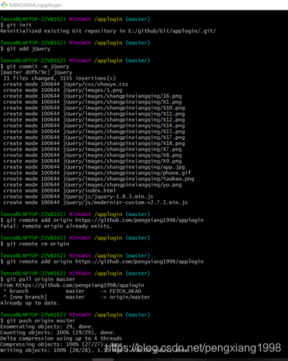
Task: Click the shangpinxiangqing/X17.png line
Action: pyautogui.click(x=94, y=138)
